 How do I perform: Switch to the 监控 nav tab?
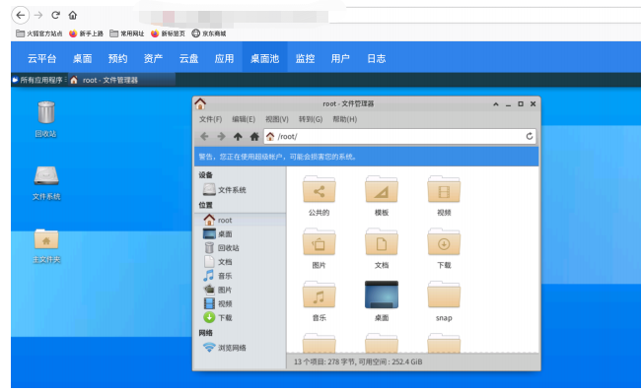[305, 58]
